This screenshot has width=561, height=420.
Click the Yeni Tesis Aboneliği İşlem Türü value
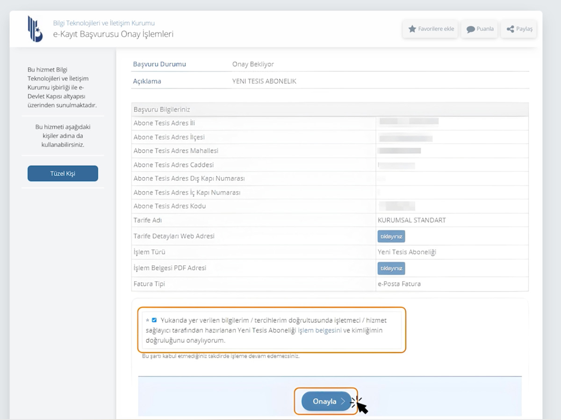click(x=406, y=252)
